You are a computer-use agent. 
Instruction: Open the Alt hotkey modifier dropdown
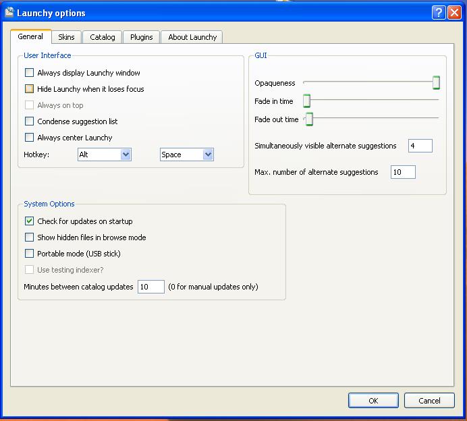[105, 155]
